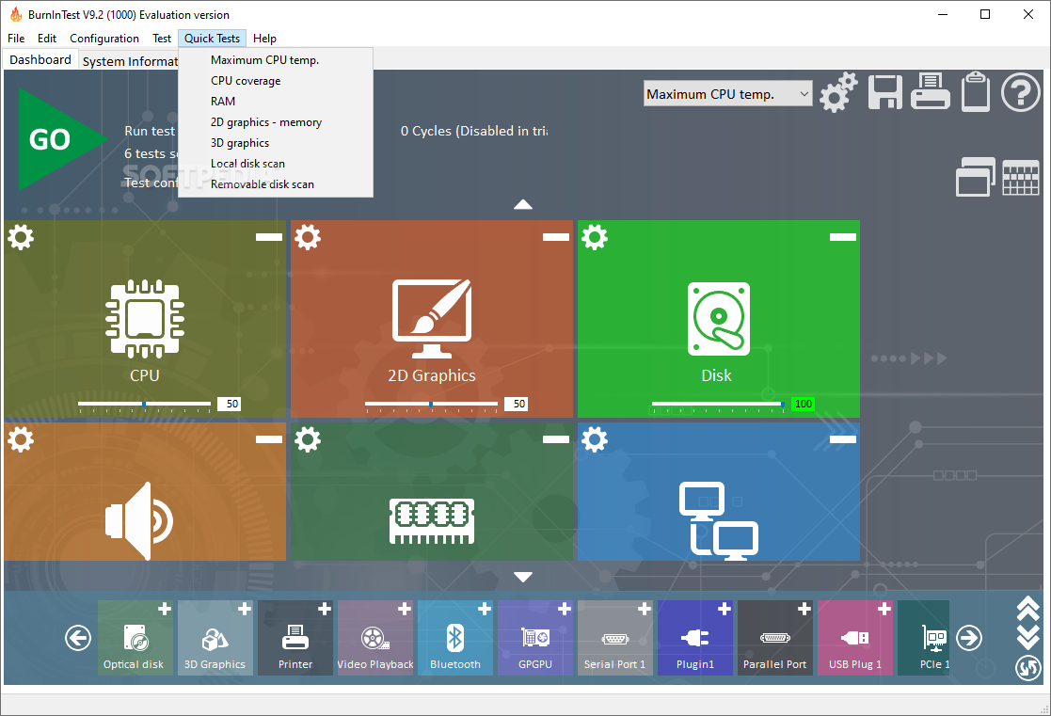1051x716 pixels.
Task: Add Optical disk test with plus
Action: 165,609
